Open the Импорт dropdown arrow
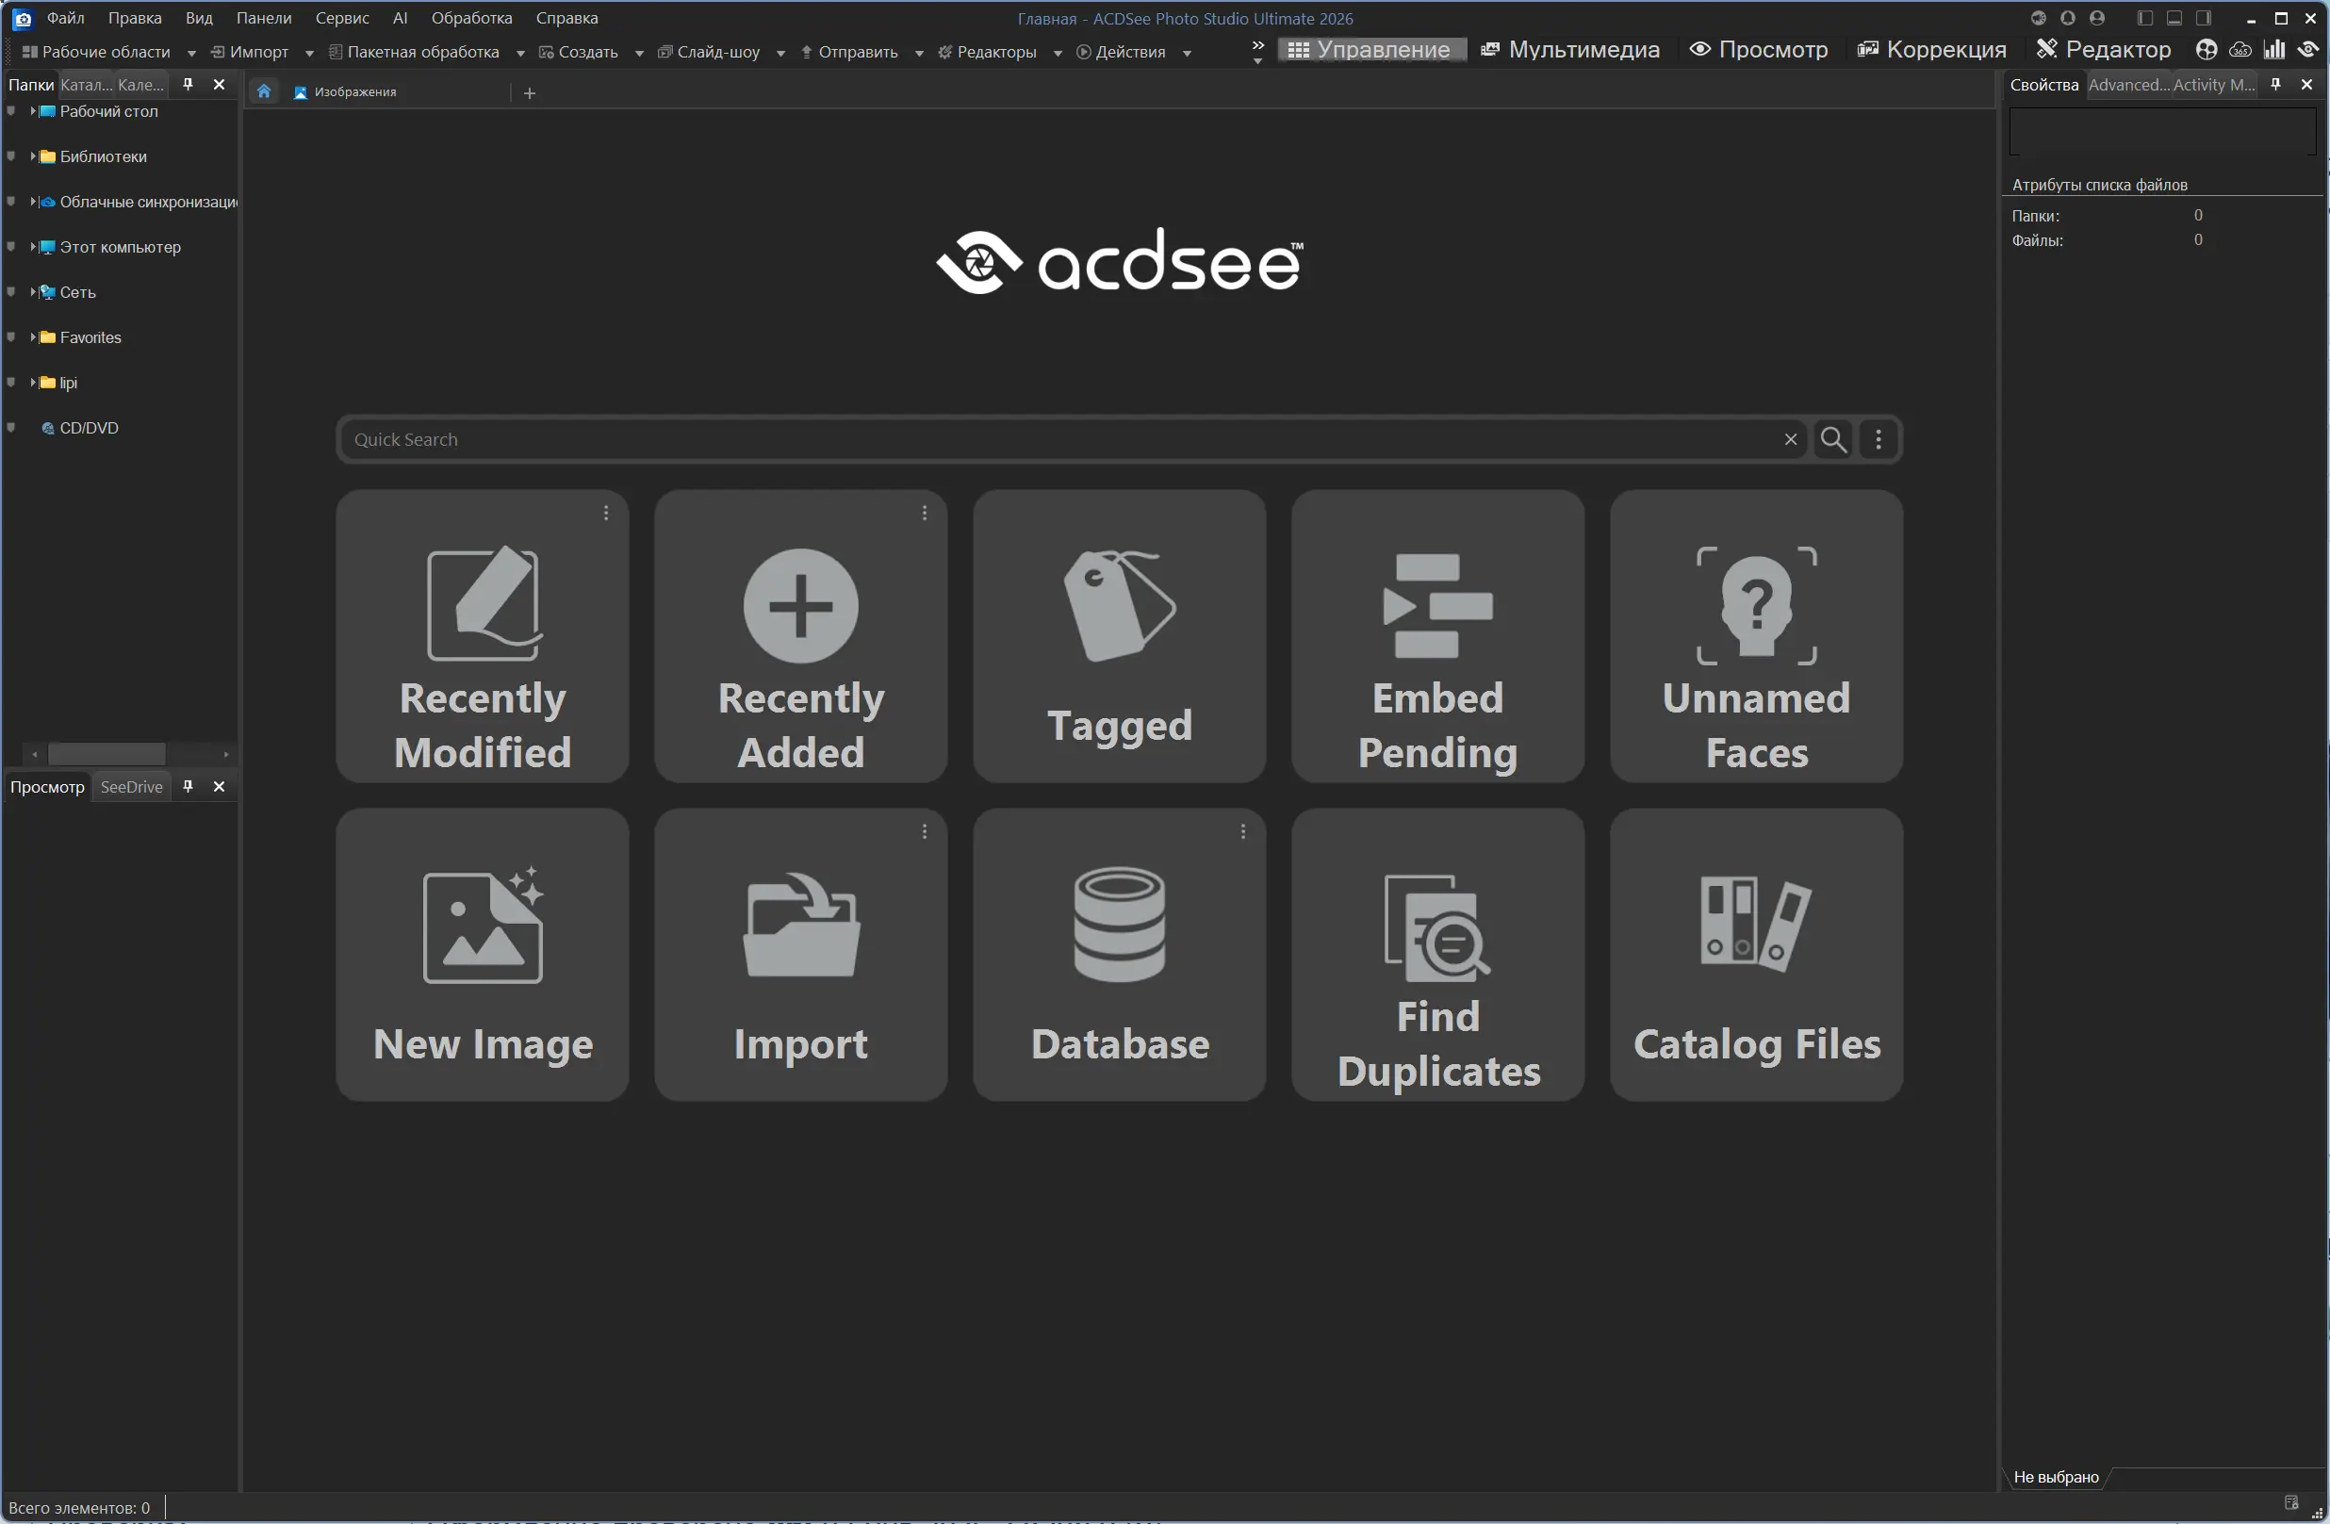Image resolution: width=2330 pixels, height=1524 pixels. point(309,53)
